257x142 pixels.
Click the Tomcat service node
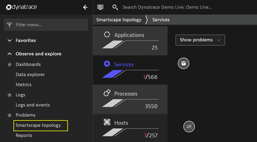[189, 126]
